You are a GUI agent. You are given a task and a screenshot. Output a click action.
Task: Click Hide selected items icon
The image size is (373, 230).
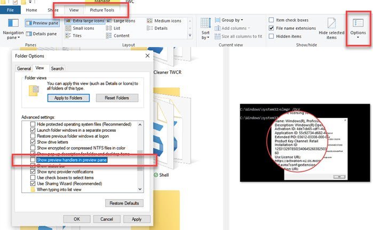331,23
